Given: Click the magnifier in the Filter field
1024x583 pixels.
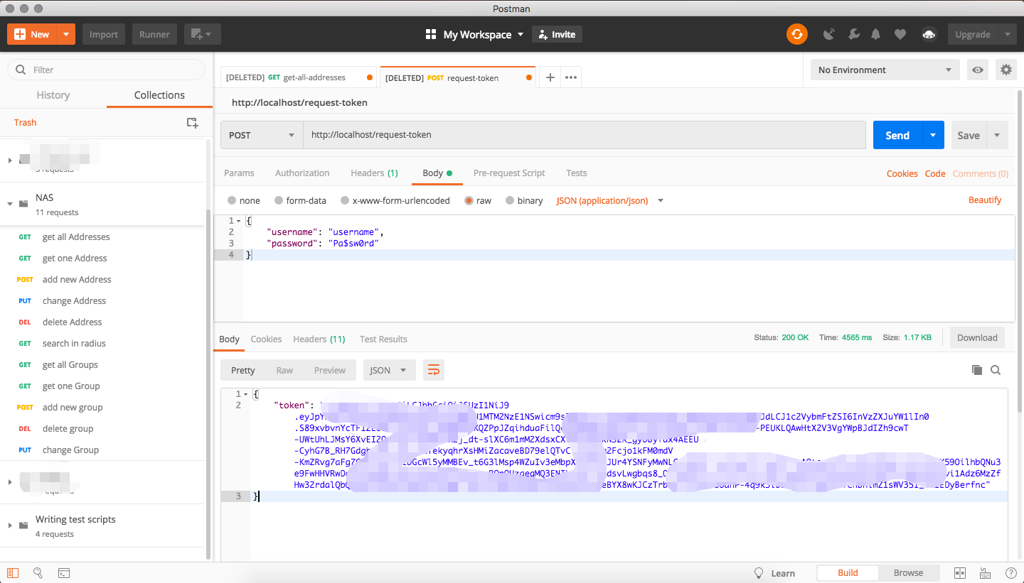Looking at the screenshot, I should [21, 70].
